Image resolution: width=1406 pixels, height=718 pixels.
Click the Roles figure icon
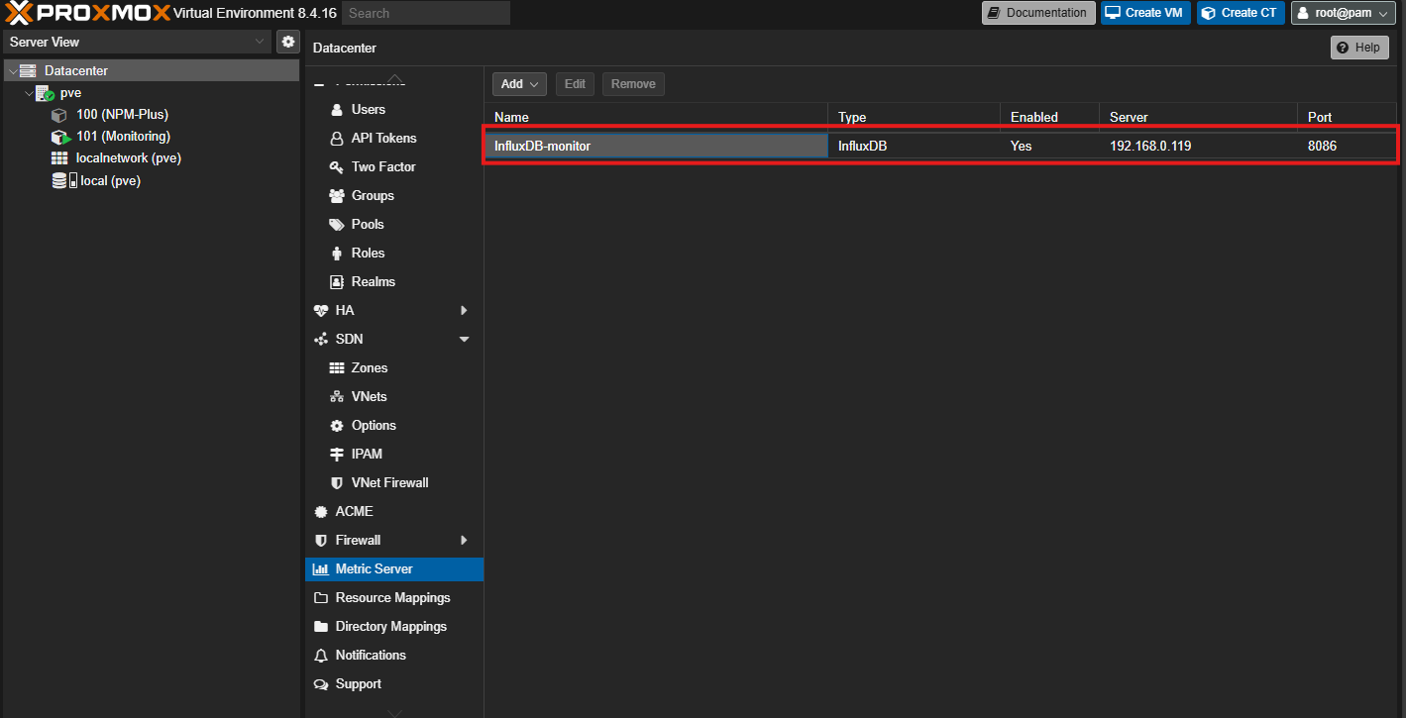pos(337,254)
